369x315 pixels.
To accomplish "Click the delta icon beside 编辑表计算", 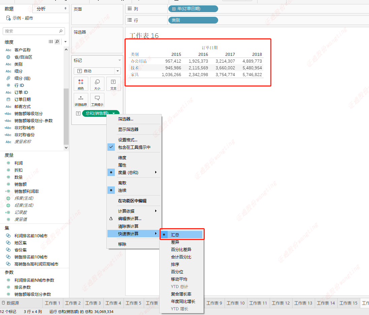I will click(111, 218).
